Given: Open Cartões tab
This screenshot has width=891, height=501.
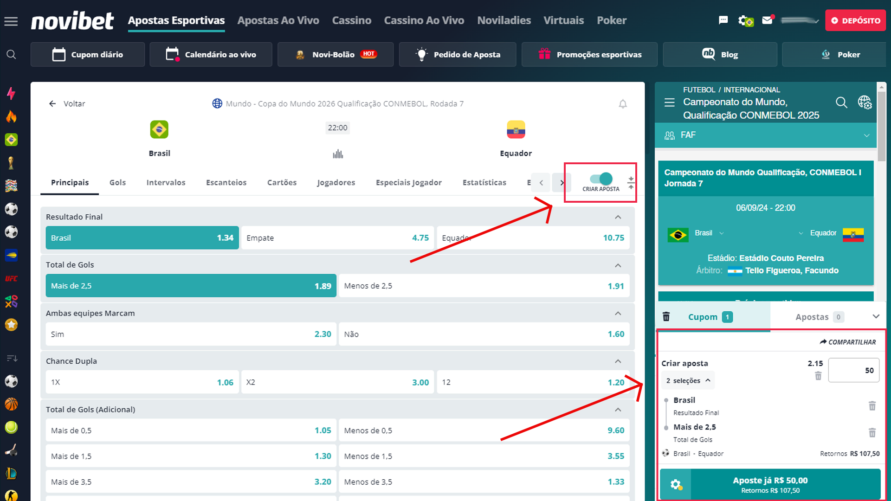Looking at the screenshot, I should pos(282,182).
